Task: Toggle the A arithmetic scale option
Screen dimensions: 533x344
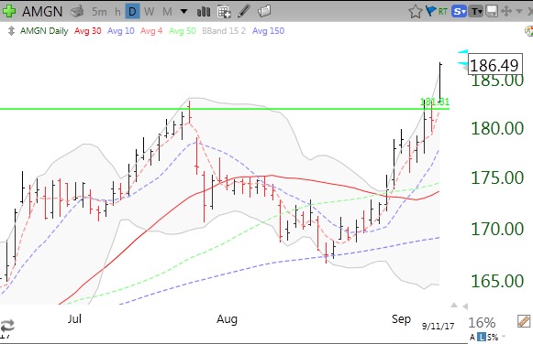Action: tap(472, 338)
